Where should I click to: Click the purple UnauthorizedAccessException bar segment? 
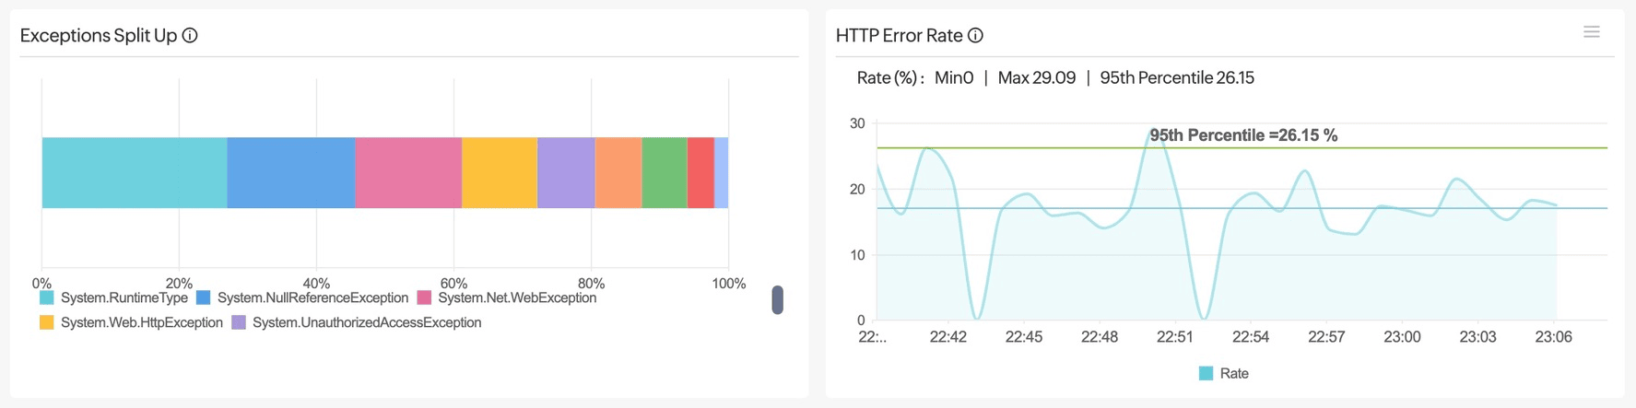tap(566, 173)
